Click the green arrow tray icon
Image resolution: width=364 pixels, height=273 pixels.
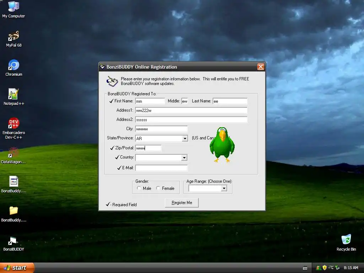337,268
